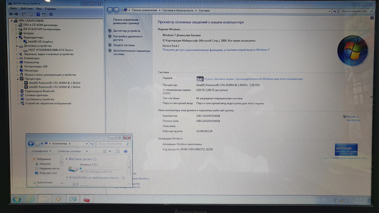Click refresh icon in System window address bar
Image resolution: width=379 pixels, height=213 pixels.
335,11
